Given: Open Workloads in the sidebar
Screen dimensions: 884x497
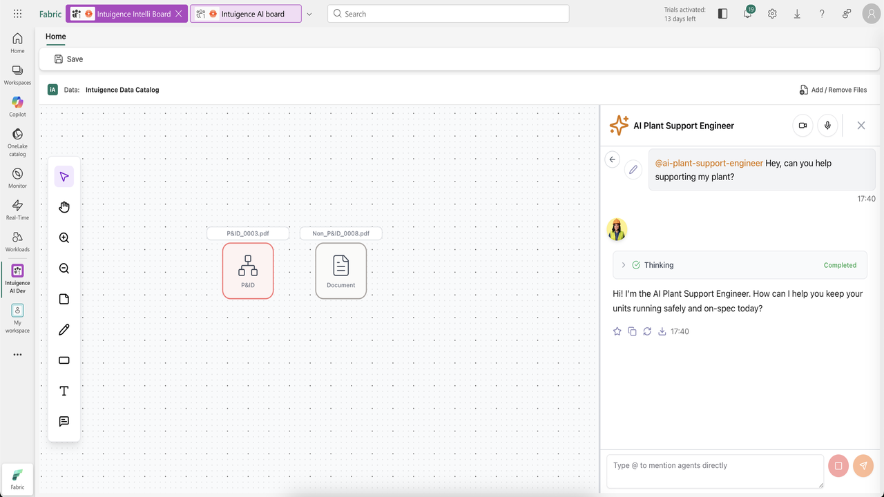Looking at the screenshot, I should (17, 242).
